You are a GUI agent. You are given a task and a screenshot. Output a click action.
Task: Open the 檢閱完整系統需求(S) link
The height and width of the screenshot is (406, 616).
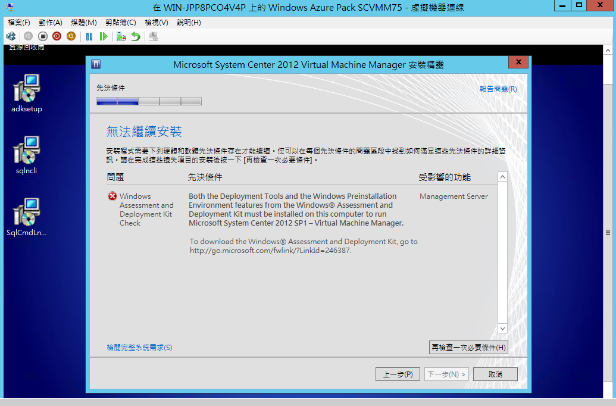tap(139, 348)
